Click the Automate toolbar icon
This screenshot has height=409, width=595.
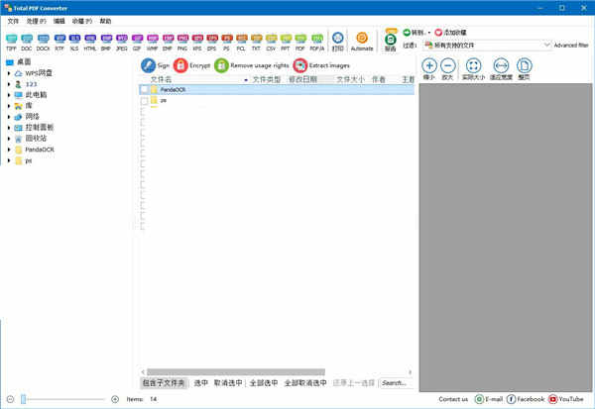tap(362, 40)
